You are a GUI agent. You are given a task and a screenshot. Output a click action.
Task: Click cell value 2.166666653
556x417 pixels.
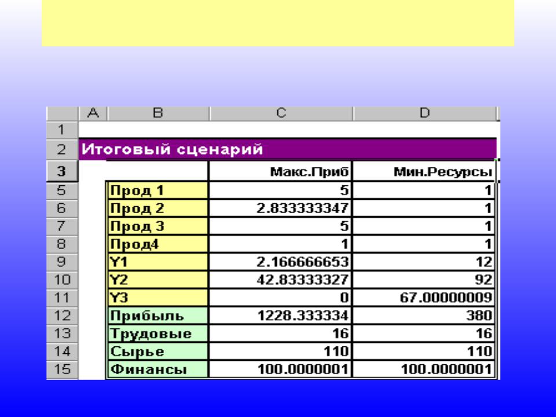[281, 262]
